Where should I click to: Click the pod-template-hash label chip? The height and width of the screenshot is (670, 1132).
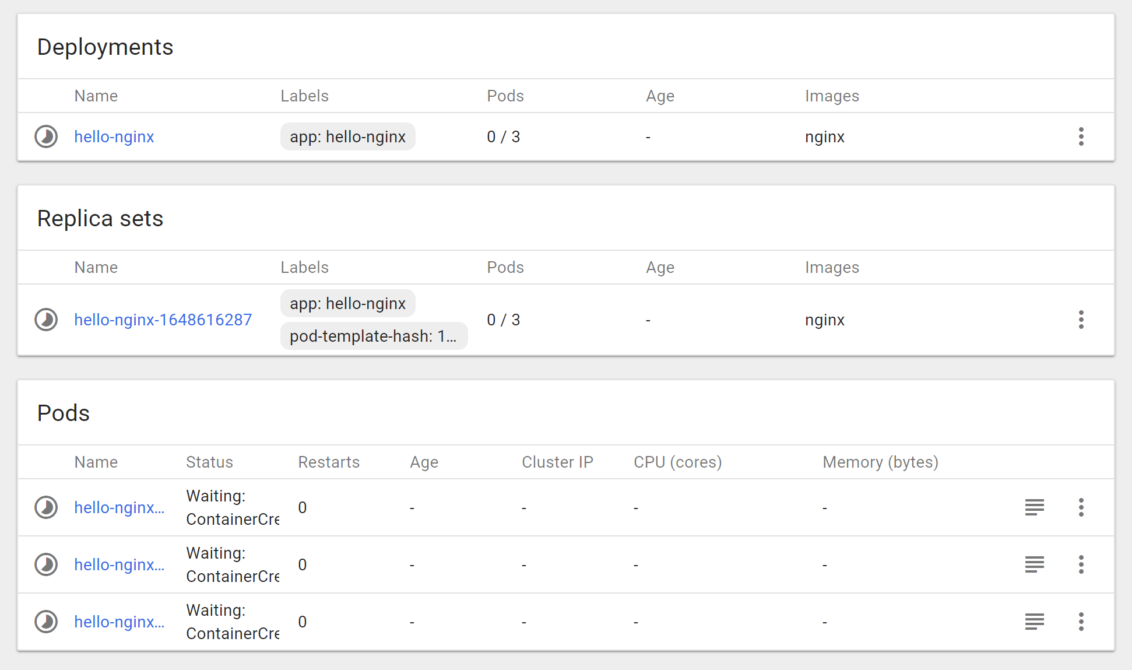pos(374,336)
